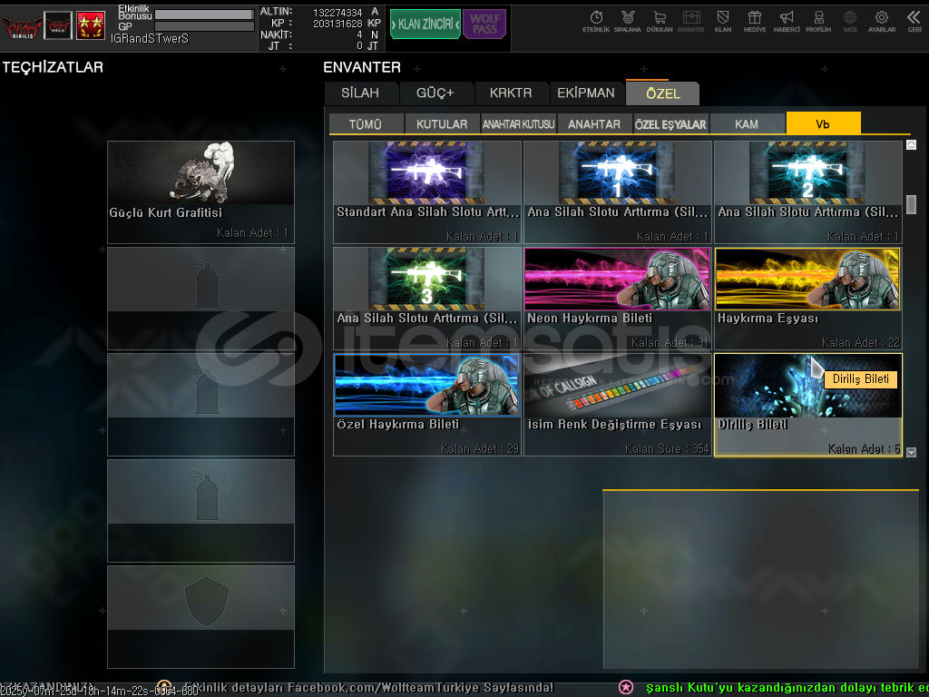929x697 pixels.
Task: Click the empty shield equipment slot
Action: coord(200,617)
